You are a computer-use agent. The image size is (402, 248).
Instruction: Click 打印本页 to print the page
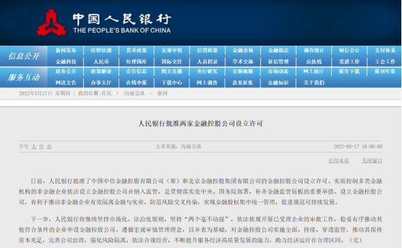(x=339, y=161)
